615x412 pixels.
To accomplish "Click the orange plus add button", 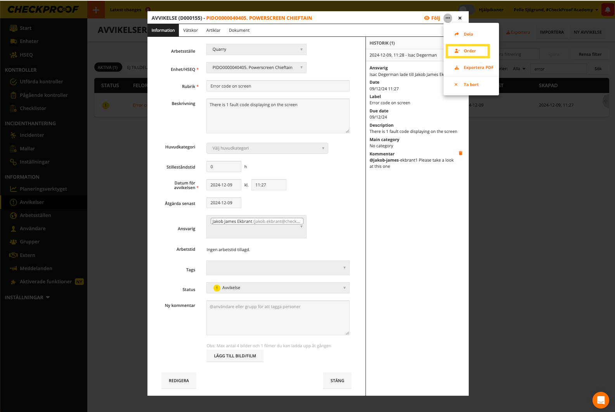I will point(96,10).
